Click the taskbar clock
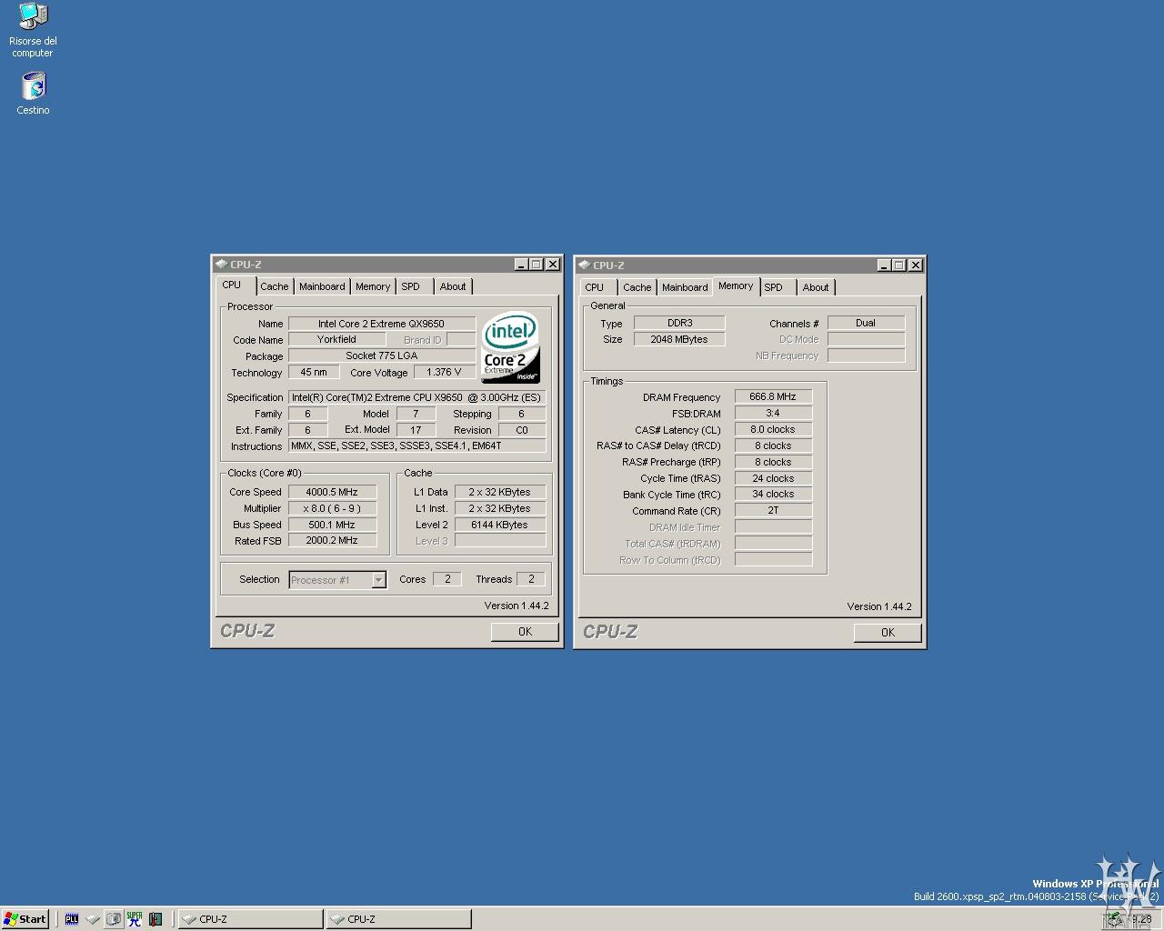1164x931 pixels. click(x=1141, y=919)
